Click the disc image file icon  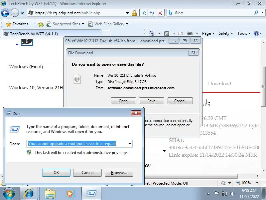[77, 79]
